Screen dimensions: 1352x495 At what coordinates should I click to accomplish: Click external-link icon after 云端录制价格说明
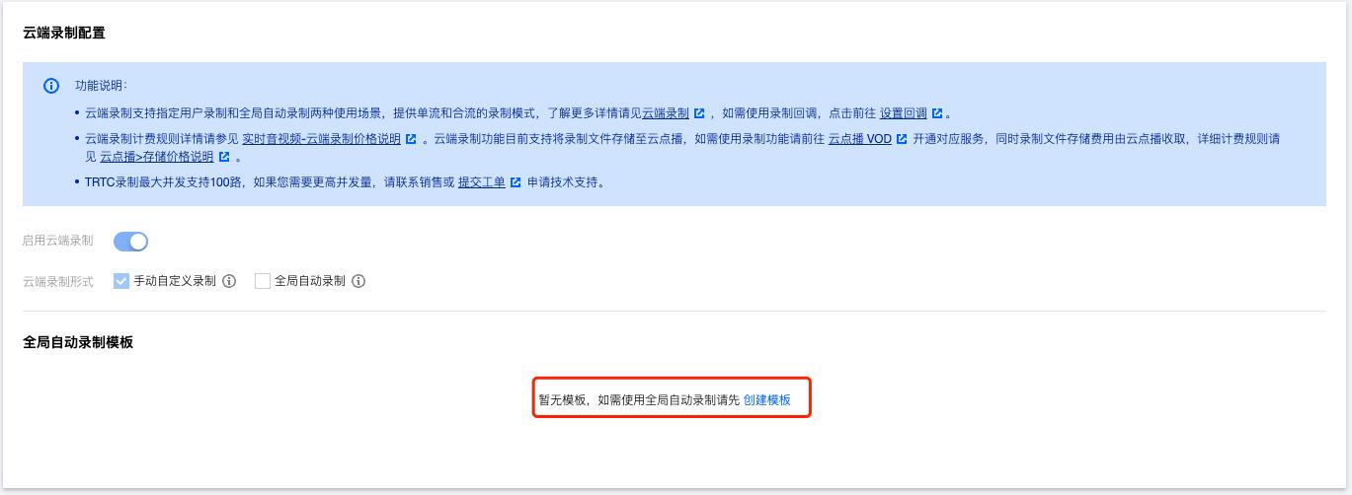(x=411, y=139)
